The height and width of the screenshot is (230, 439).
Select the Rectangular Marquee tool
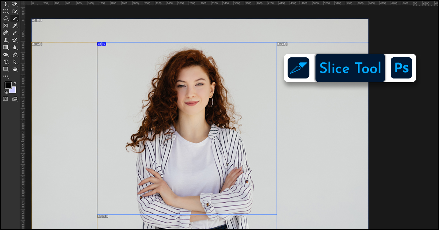coord(6,11)
